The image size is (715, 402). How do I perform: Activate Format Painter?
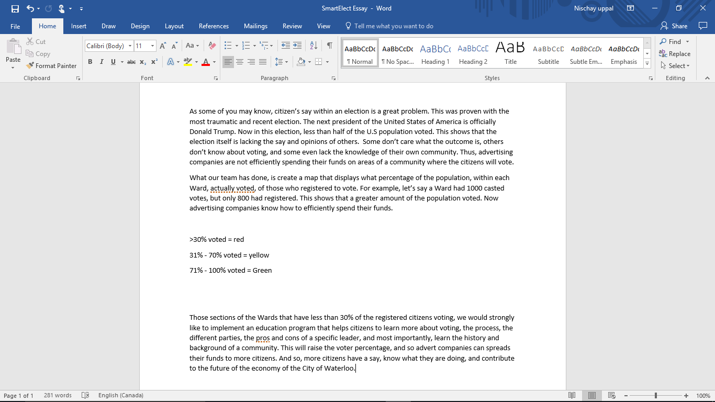coord(51,66)
